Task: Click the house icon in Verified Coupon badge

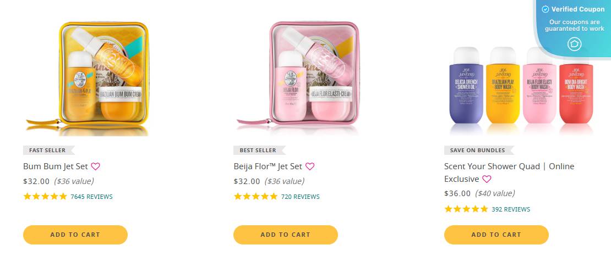Action: coord(574,44)
